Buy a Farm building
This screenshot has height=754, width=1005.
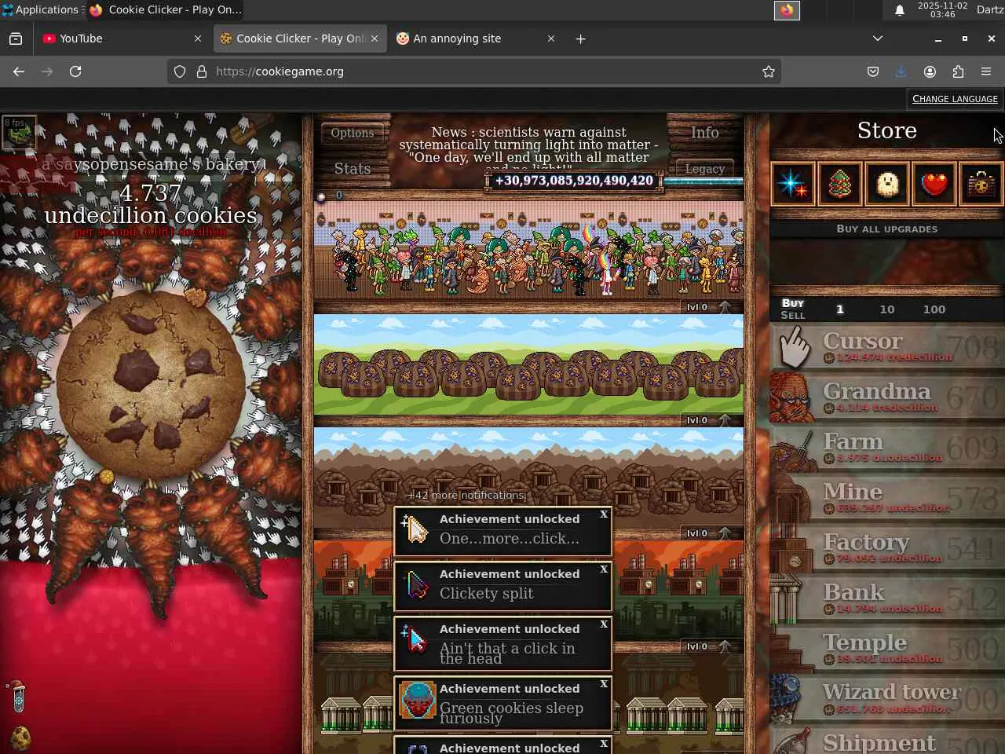pos(887,448)
